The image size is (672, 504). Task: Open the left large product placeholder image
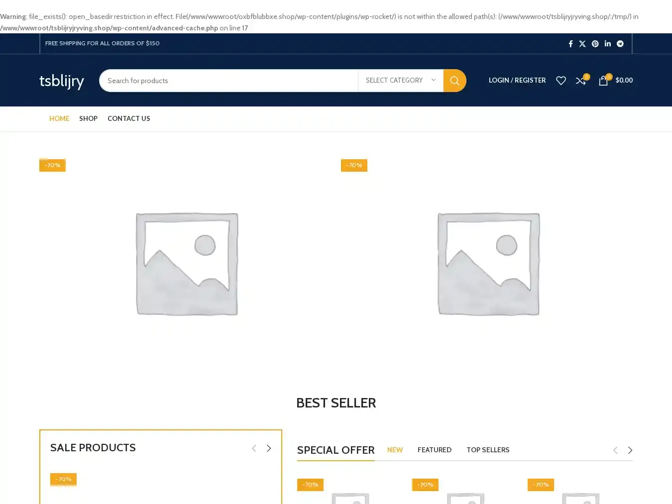point(187,264)
